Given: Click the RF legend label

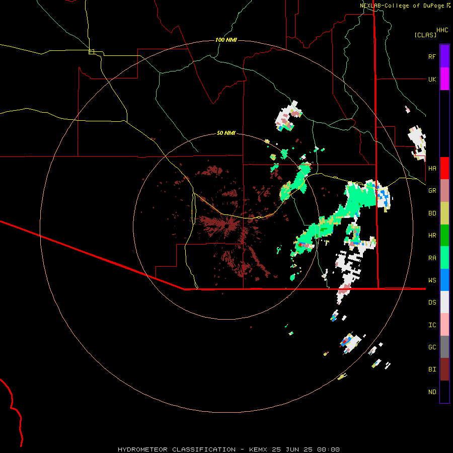Looking at the screenshot, I should (x=432, y=56).
